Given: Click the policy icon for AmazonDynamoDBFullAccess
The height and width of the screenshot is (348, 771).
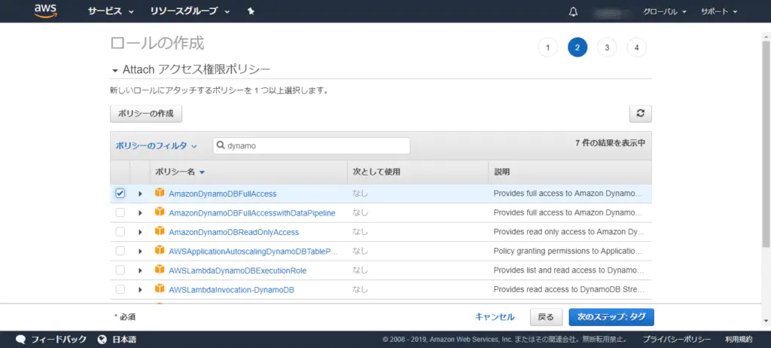Looking at the screenshot, I should (x=160, y=193).
